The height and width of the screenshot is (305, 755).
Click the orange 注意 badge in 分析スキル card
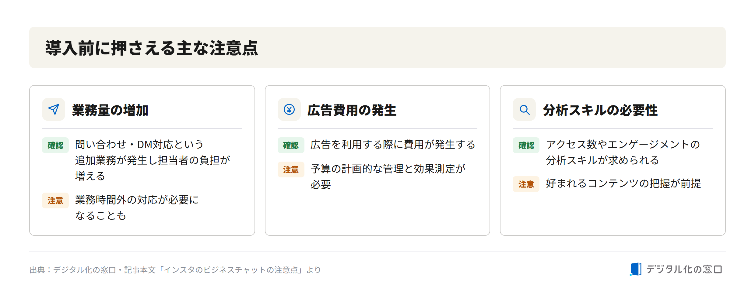click(x=526, y=184)
